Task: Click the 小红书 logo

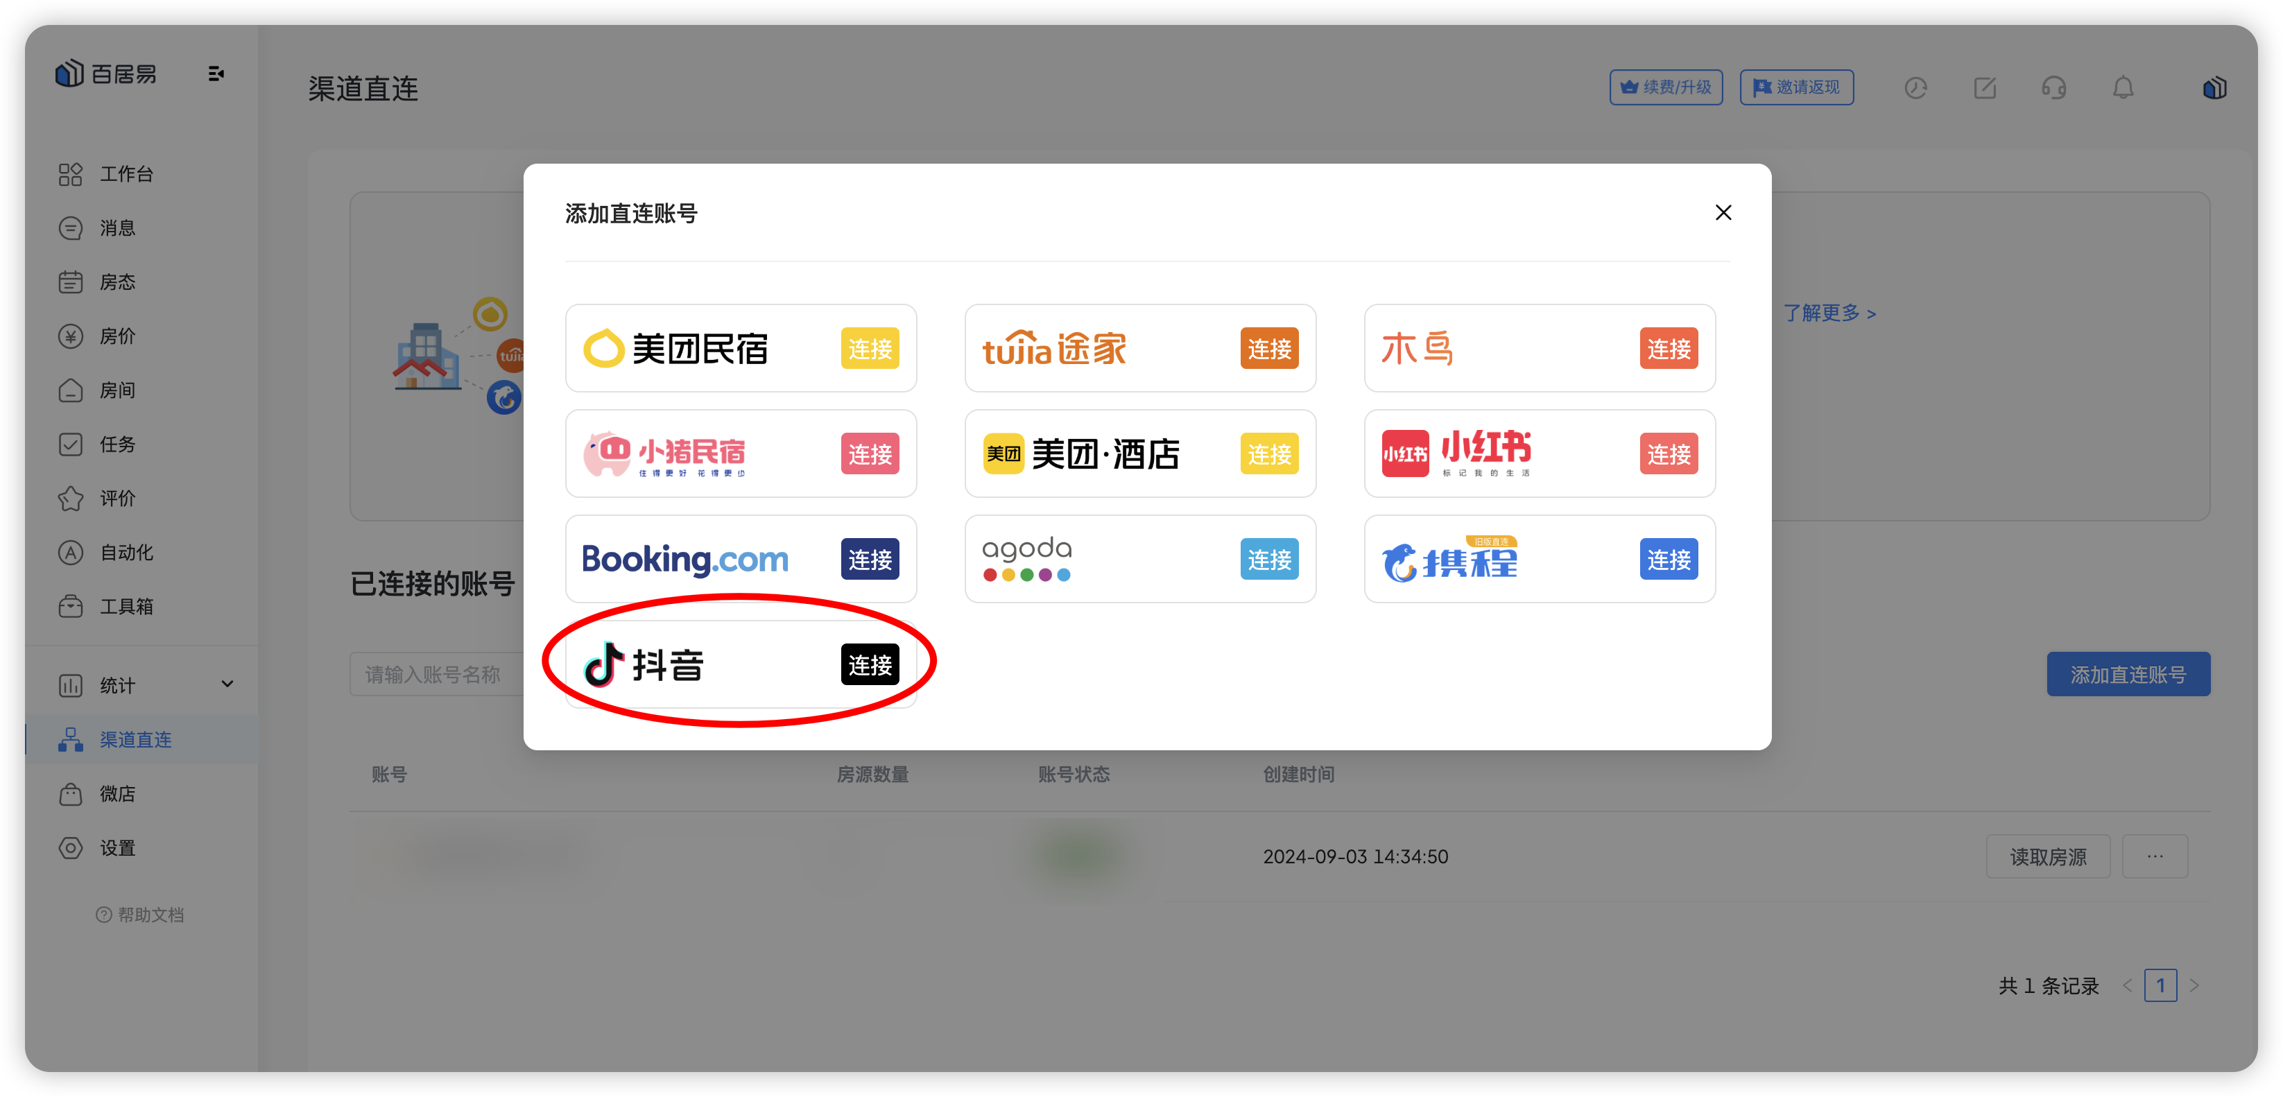Action: [1456, 454]
